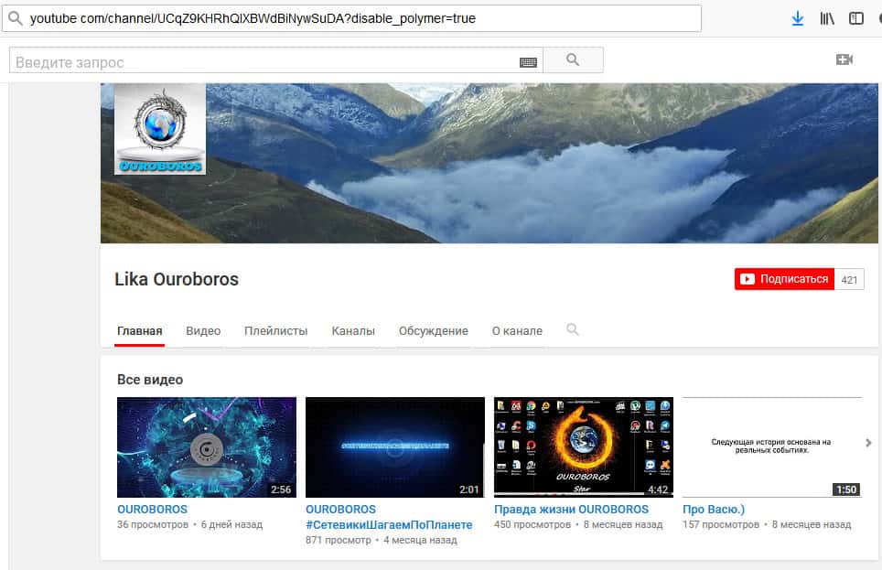Open the on-screen keyboard icon in search
Viewport: 882px width, 570px height.
coord(528,62)
